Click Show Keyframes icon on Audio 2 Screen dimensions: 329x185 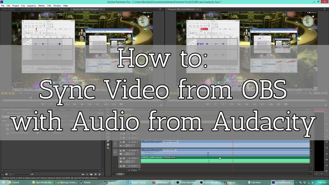(124, 161)
